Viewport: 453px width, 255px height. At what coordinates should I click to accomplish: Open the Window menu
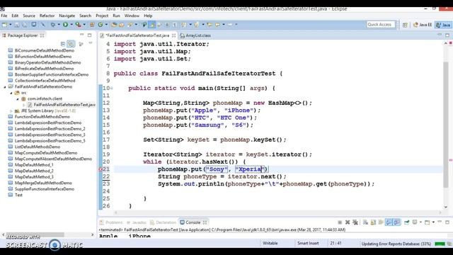(x=132, y=16)
